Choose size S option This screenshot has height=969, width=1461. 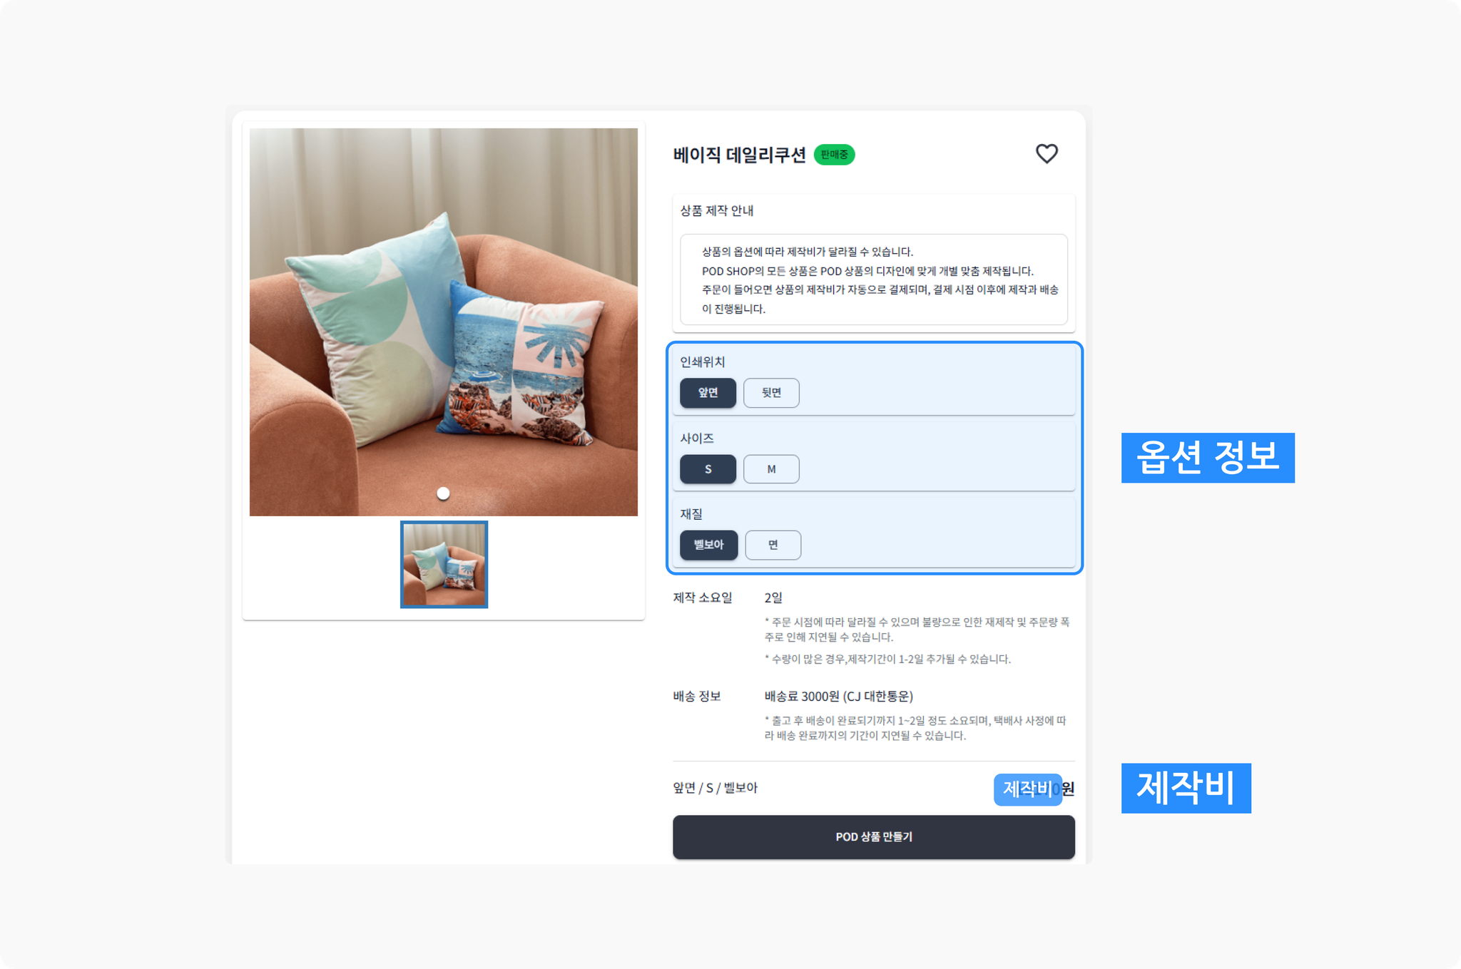[708, 469]
